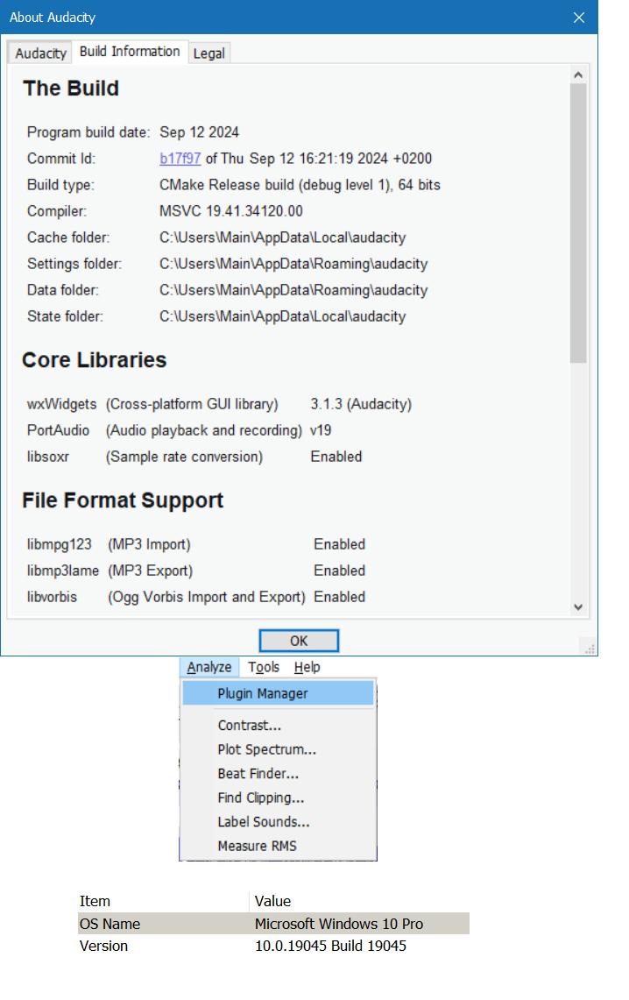Open the Help menu
Viewport: 629px width, 1000px height.
pyautogui.click(x=307, y=667)
